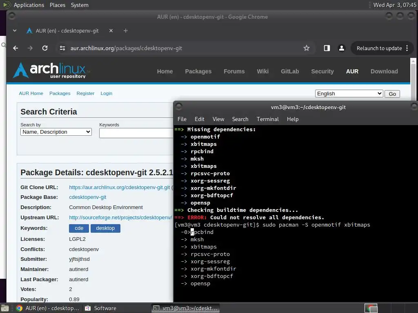Click Packages link below header
The height and width of the screenshot is (313, 418).
[x=60, y=93]
